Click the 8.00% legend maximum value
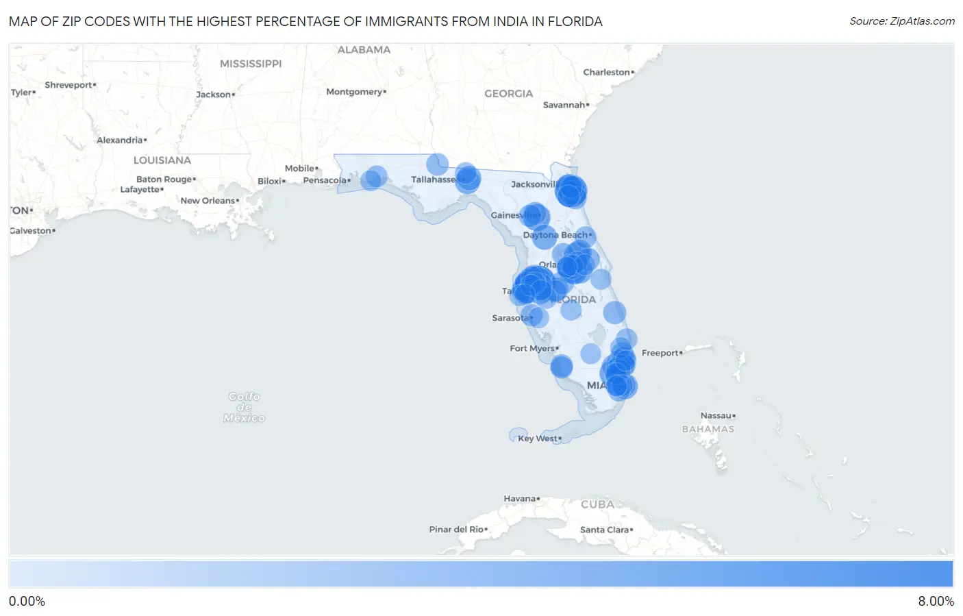963x616 pixels. (x=936, y=602)
